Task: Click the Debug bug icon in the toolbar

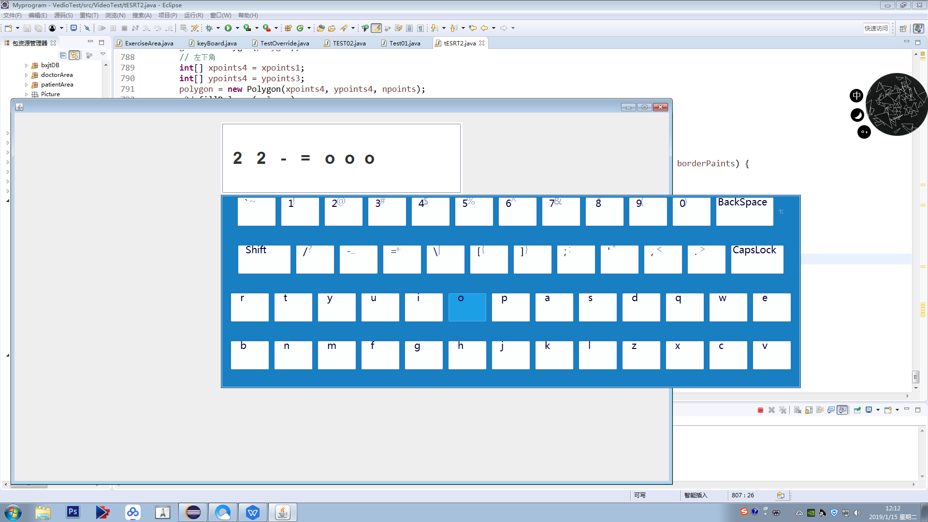Action: (x=209, y=28)
